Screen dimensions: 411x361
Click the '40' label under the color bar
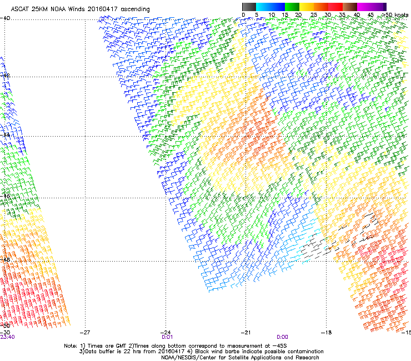coord(357,15)
